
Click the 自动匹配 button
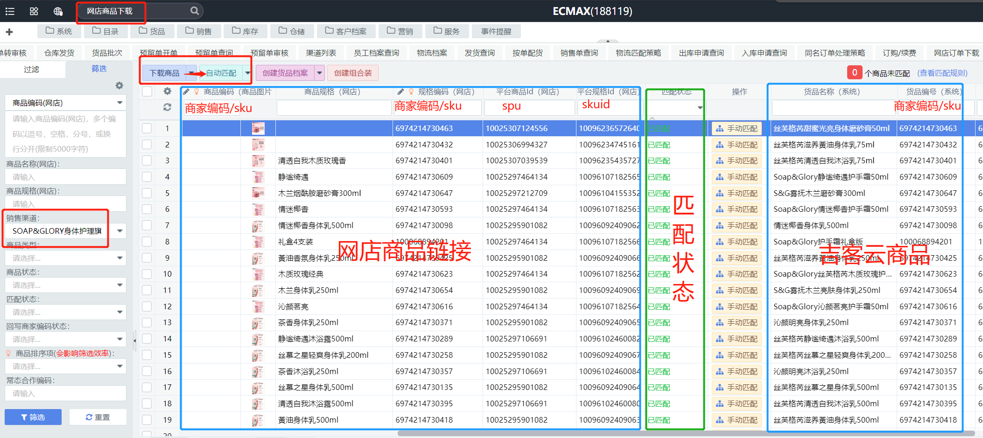click(221, 73)
